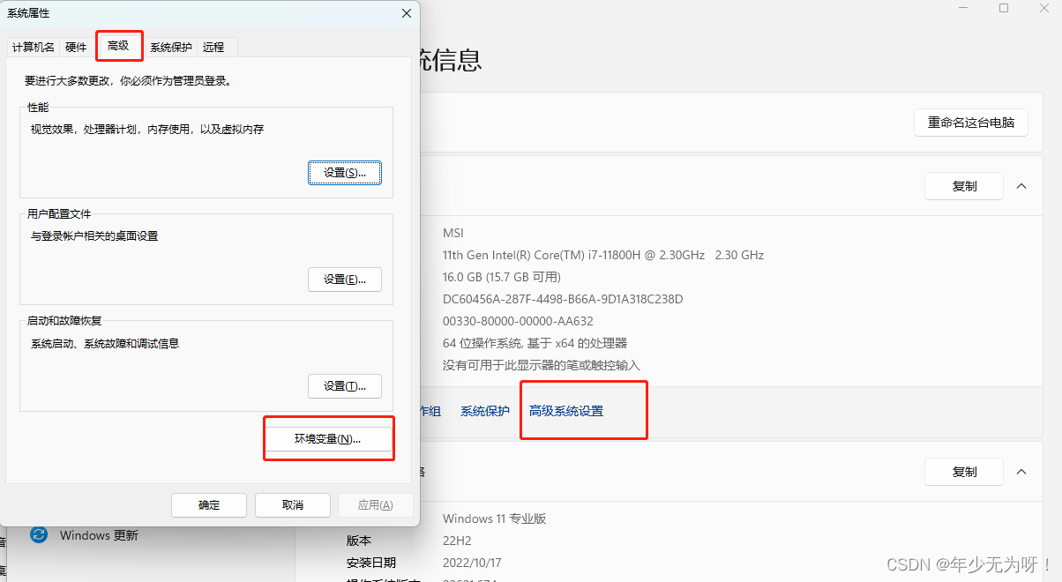Open the 系统保护 link in Settings
Image resolution: width=1062 pixels, height=582 pixels.
click(x=485, y=411)
